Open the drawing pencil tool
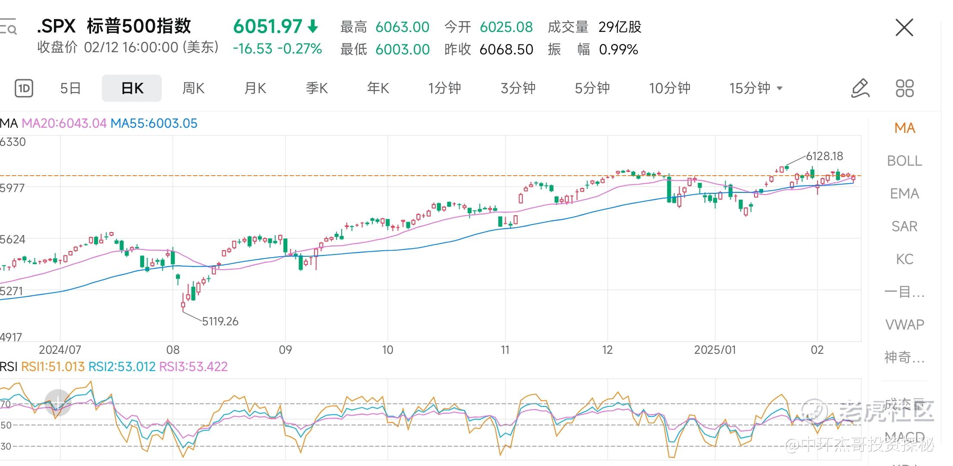 (860, 88)
